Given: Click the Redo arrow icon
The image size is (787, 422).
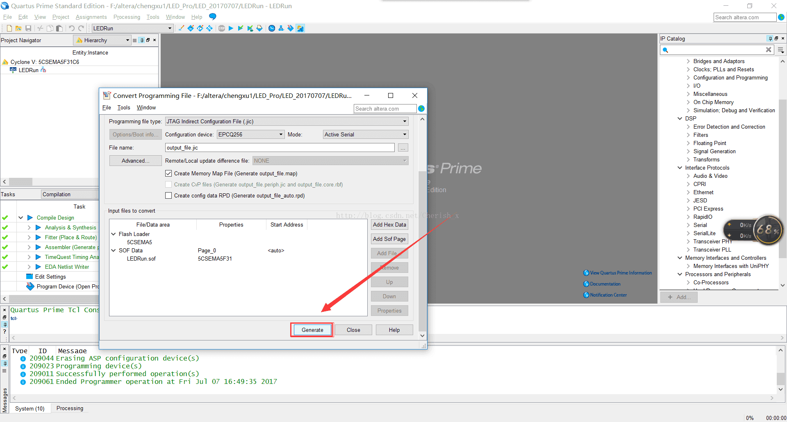Looking at the screenshot, I should [81, 28].
